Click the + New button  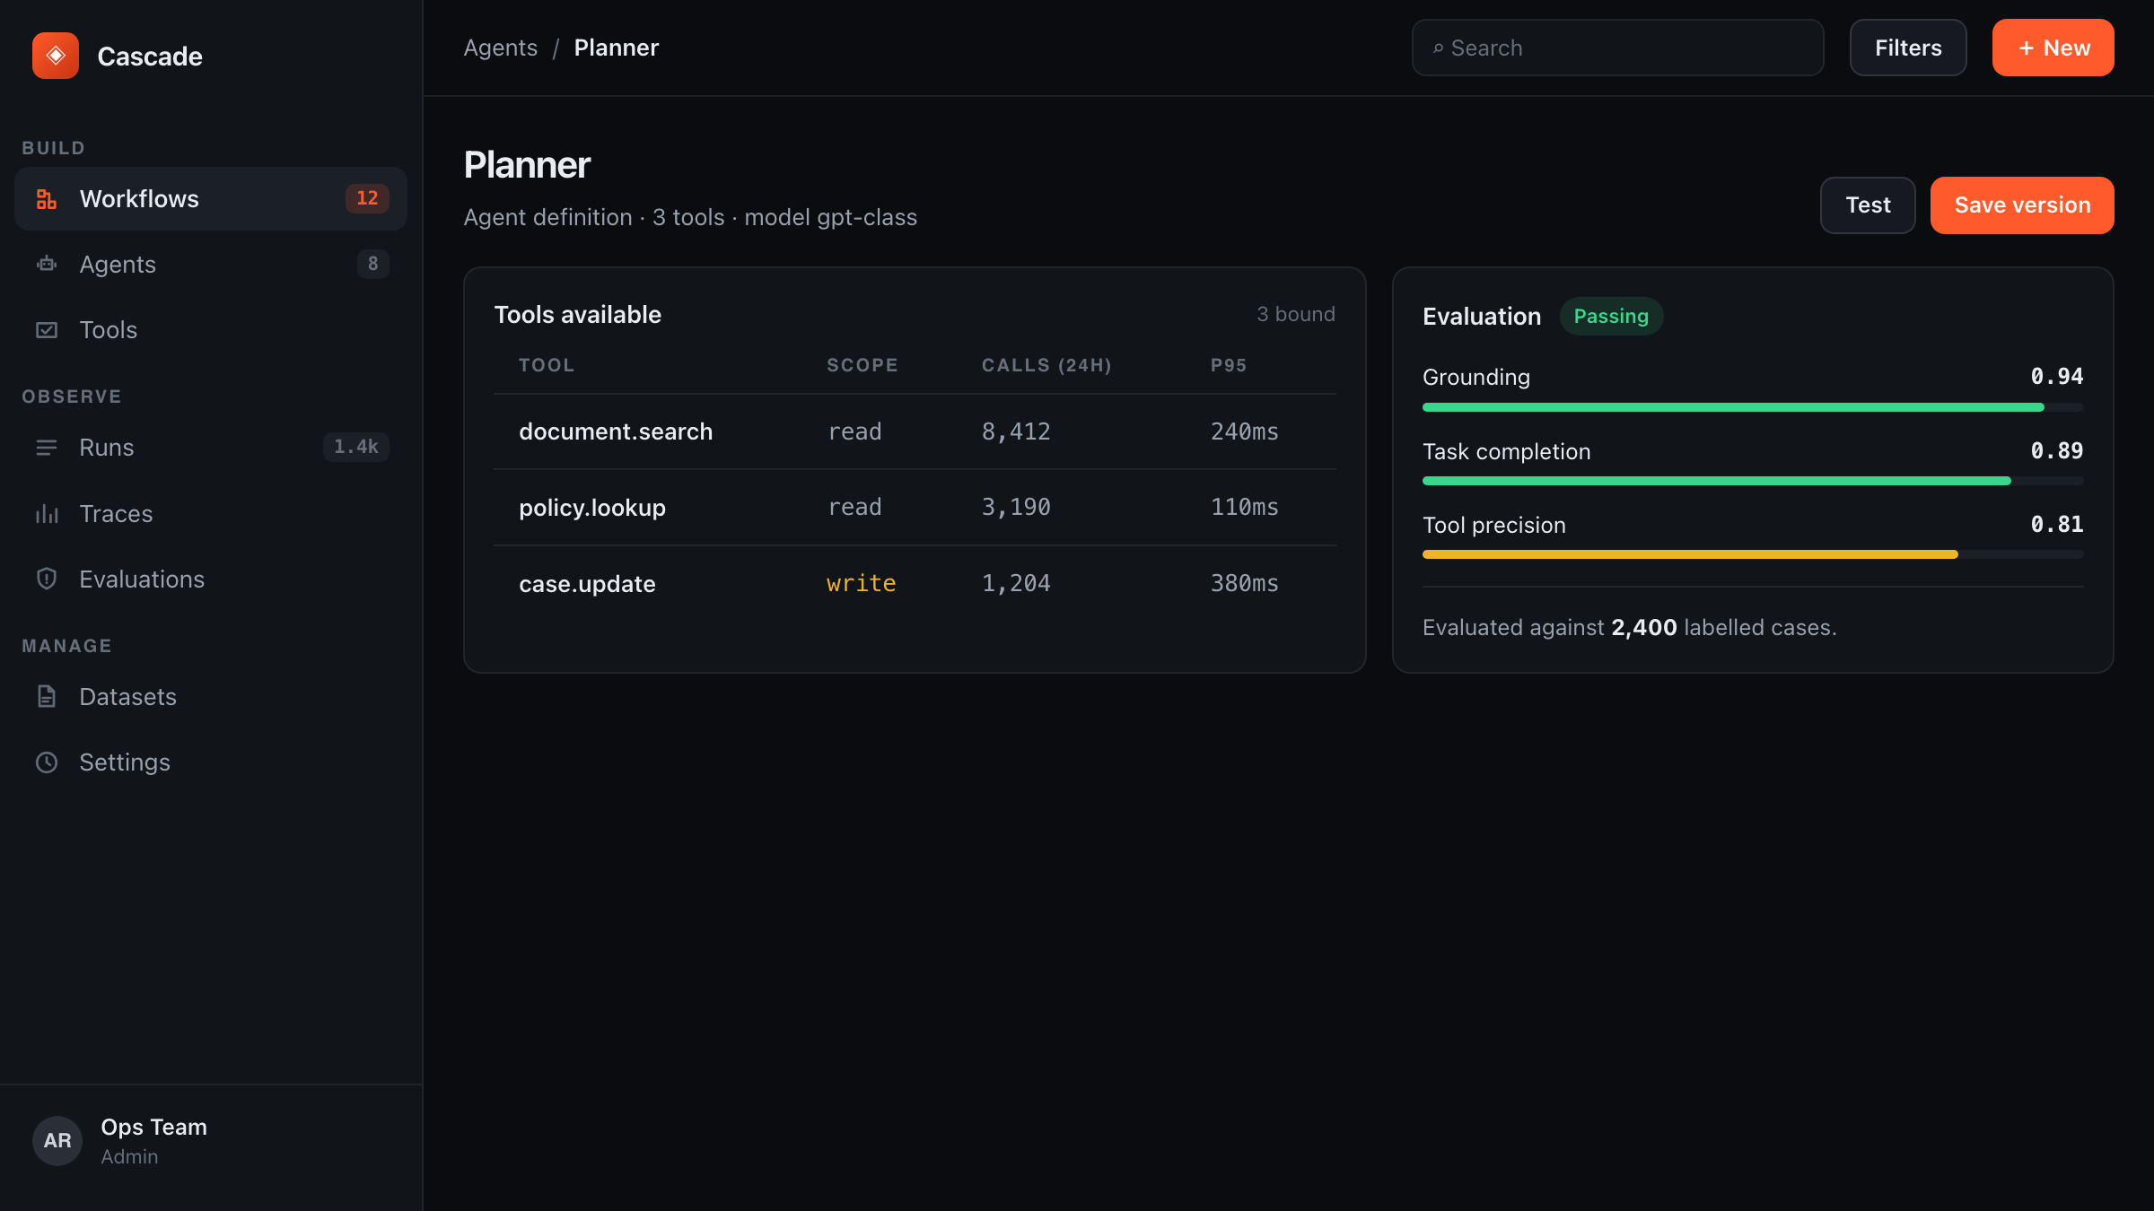coord(2053,48)
